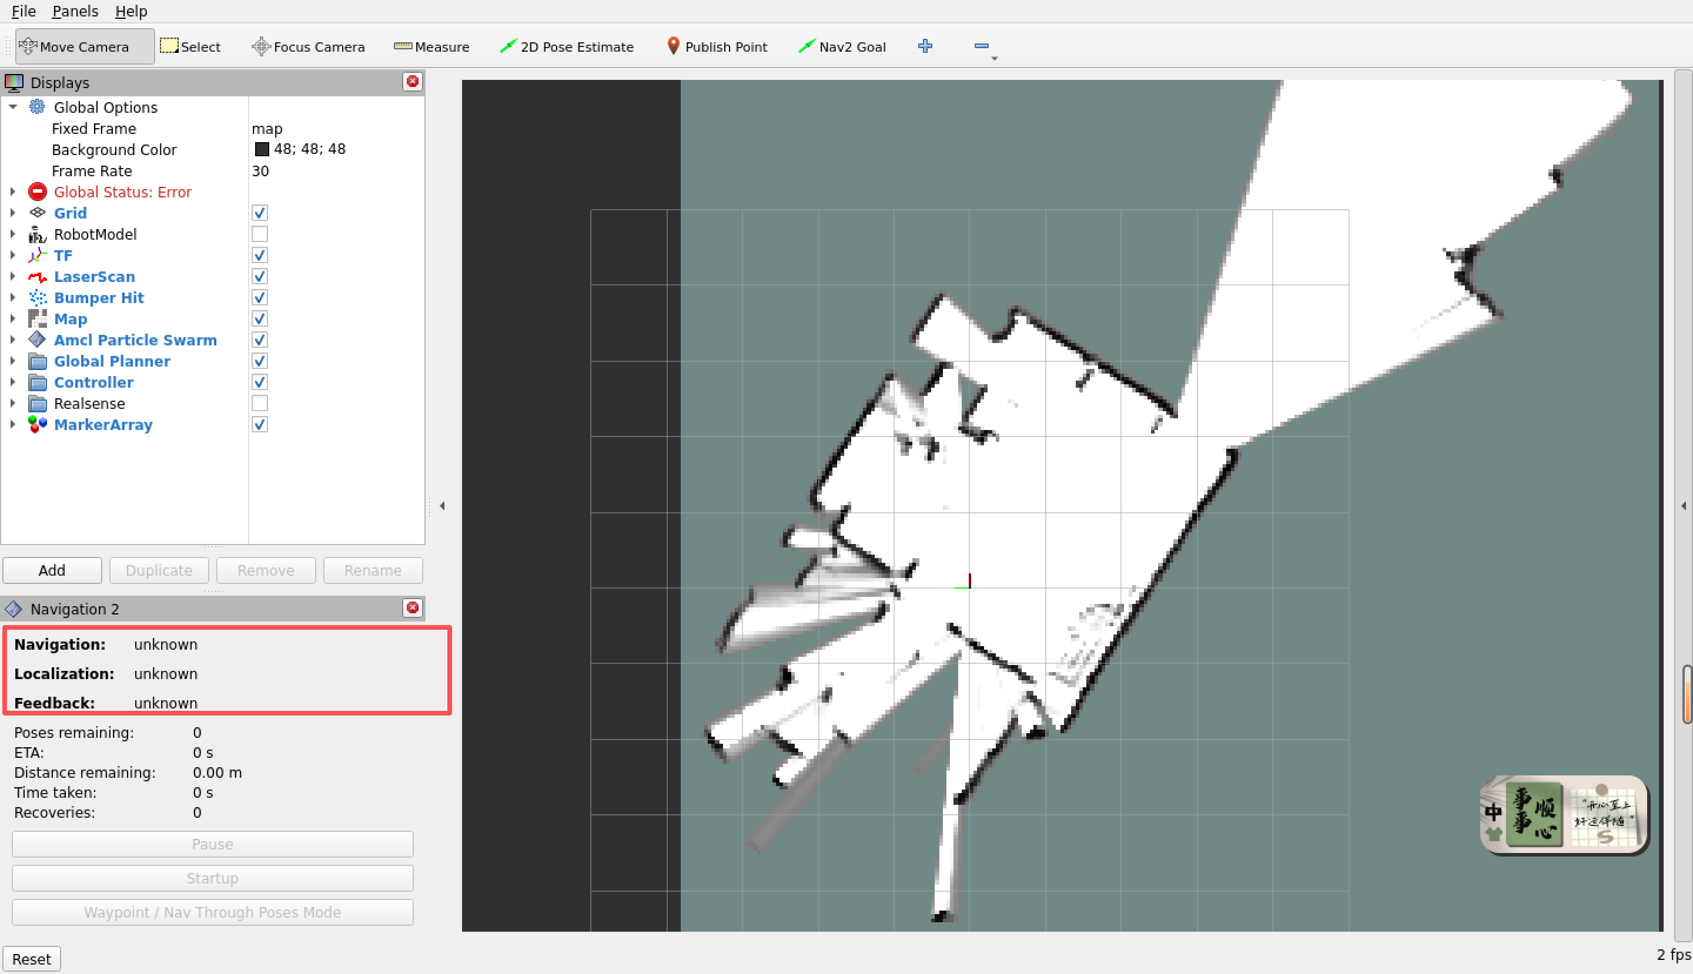The height and width of the screenshot is (974, 1693).
Task: Click the Background Color swatch
Action: tap(262, 149)
